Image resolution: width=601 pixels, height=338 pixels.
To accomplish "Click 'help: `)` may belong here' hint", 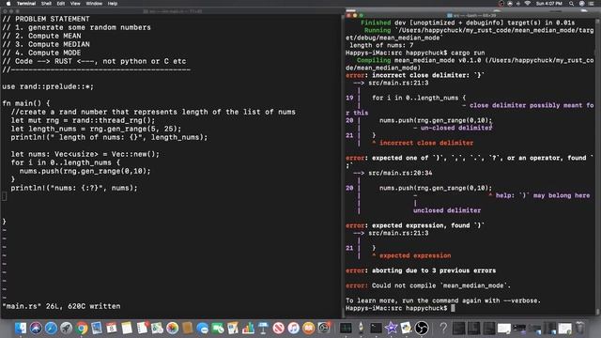I will (x=543, y=195).
